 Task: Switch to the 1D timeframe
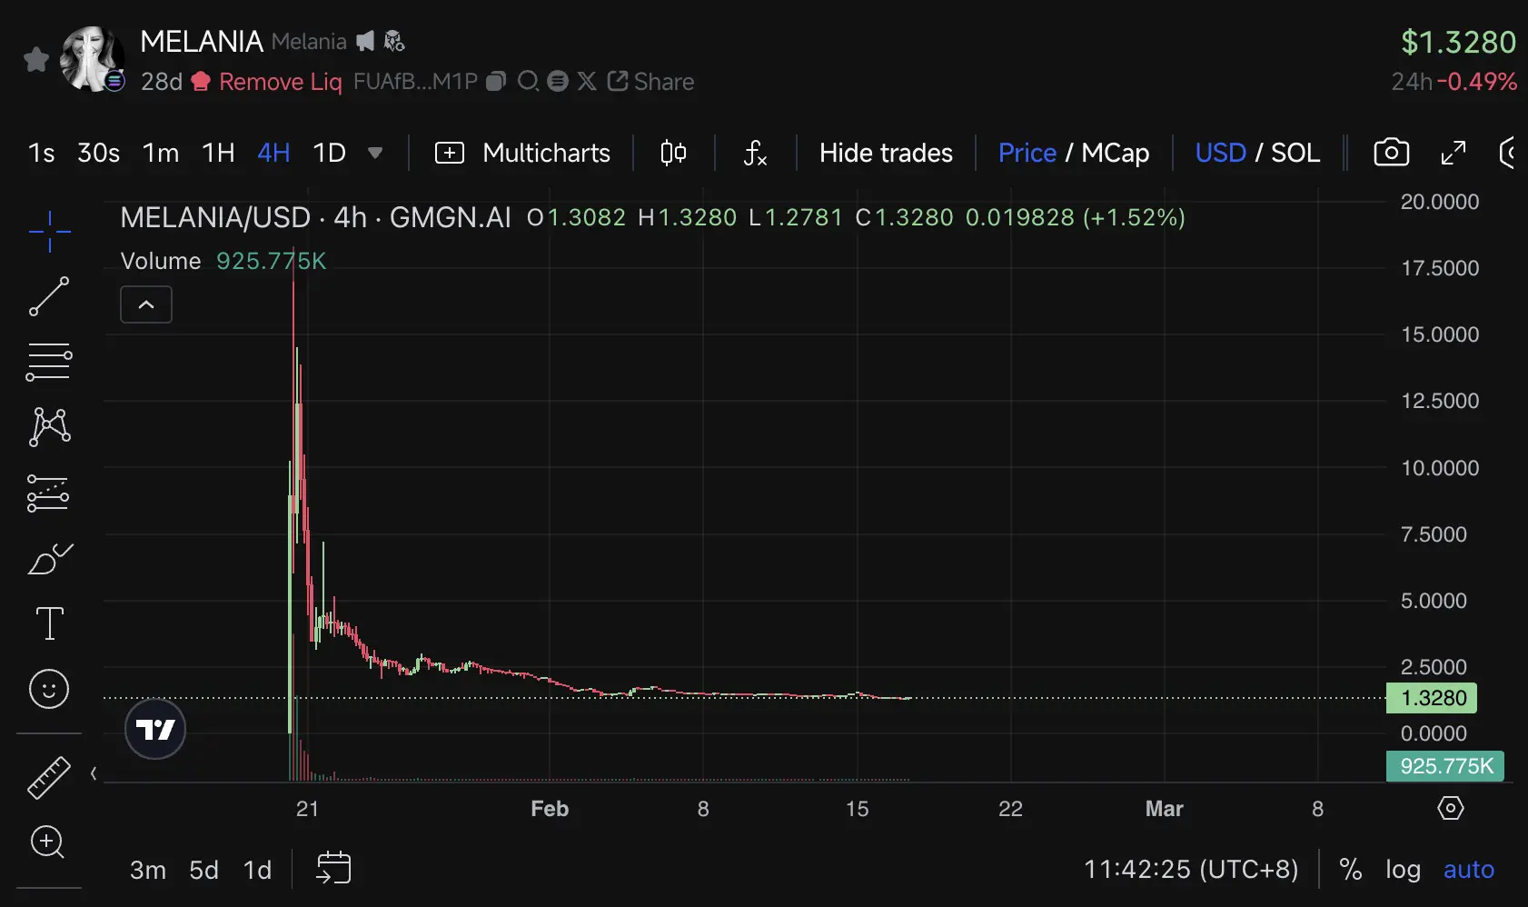pyautogui.click(x=330, y=153)
